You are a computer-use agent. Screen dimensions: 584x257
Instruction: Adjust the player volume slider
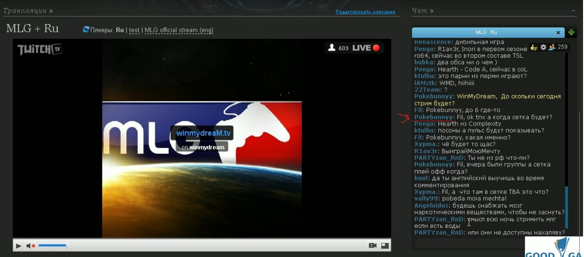53,246
